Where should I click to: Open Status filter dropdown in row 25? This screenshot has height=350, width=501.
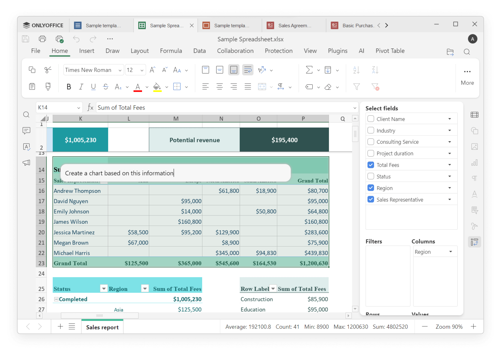click(103, 288)
